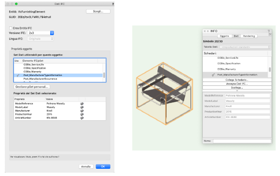280x176 pixels.
Task: Click the Manufacturer field showing Knoll in INFO
Action: coord(248,106)
